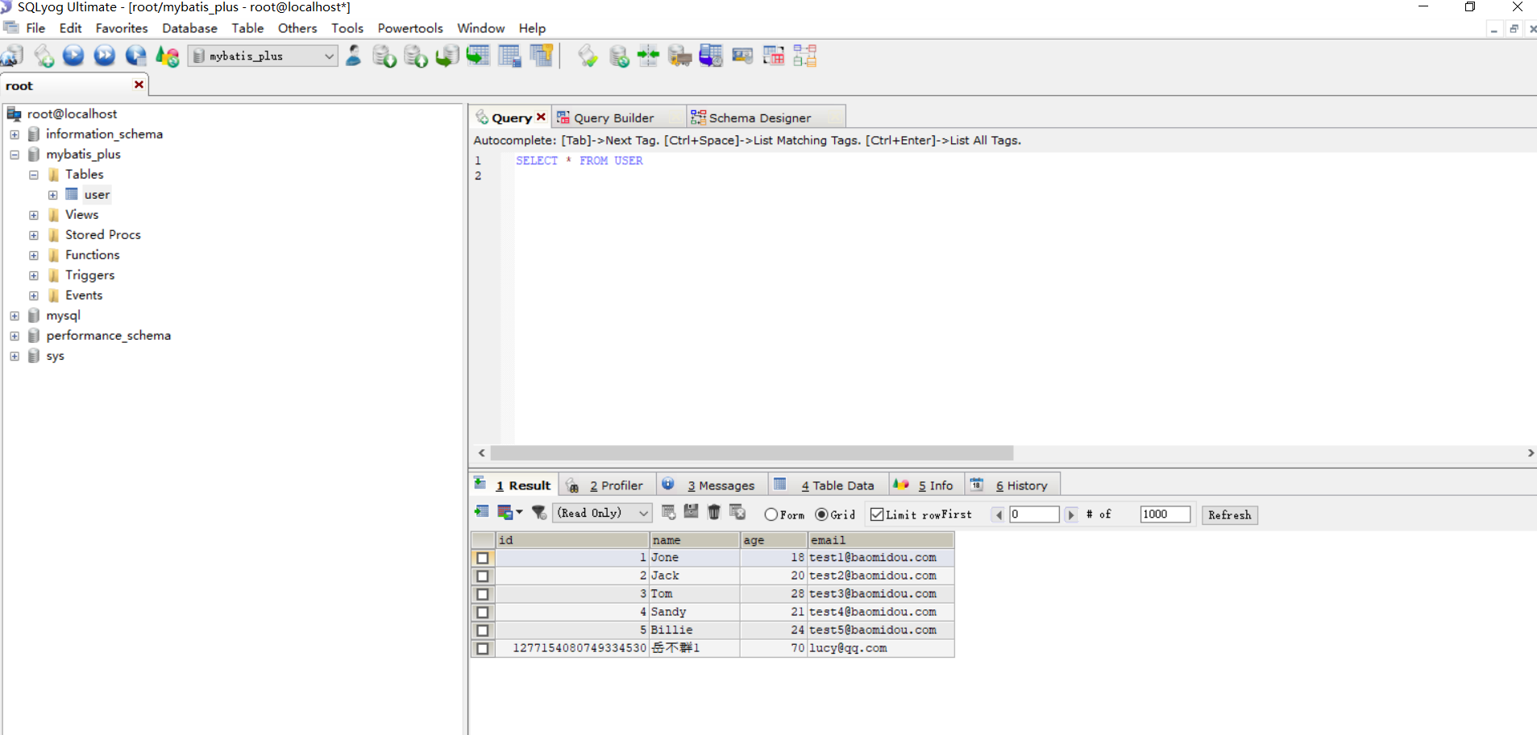Open the Export Database as SQL Dump icon

(384, 55)
